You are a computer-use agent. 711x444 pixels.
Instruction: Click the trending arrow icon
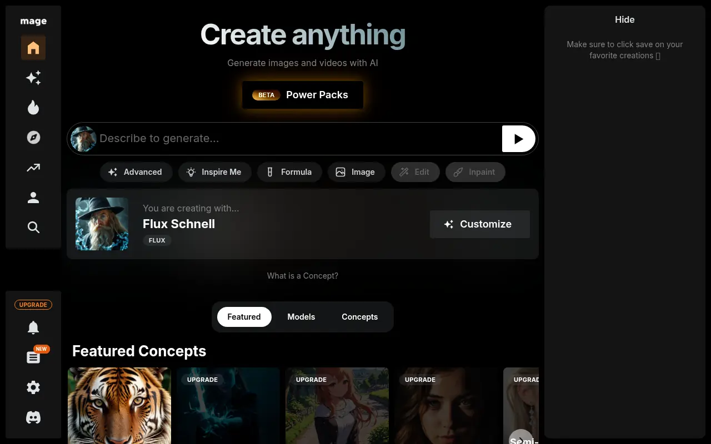pyautogui.click(x=33, y=167)
